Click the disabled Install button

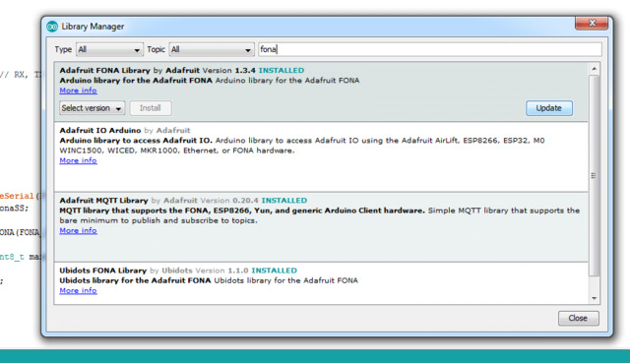(x=151, y=108)
